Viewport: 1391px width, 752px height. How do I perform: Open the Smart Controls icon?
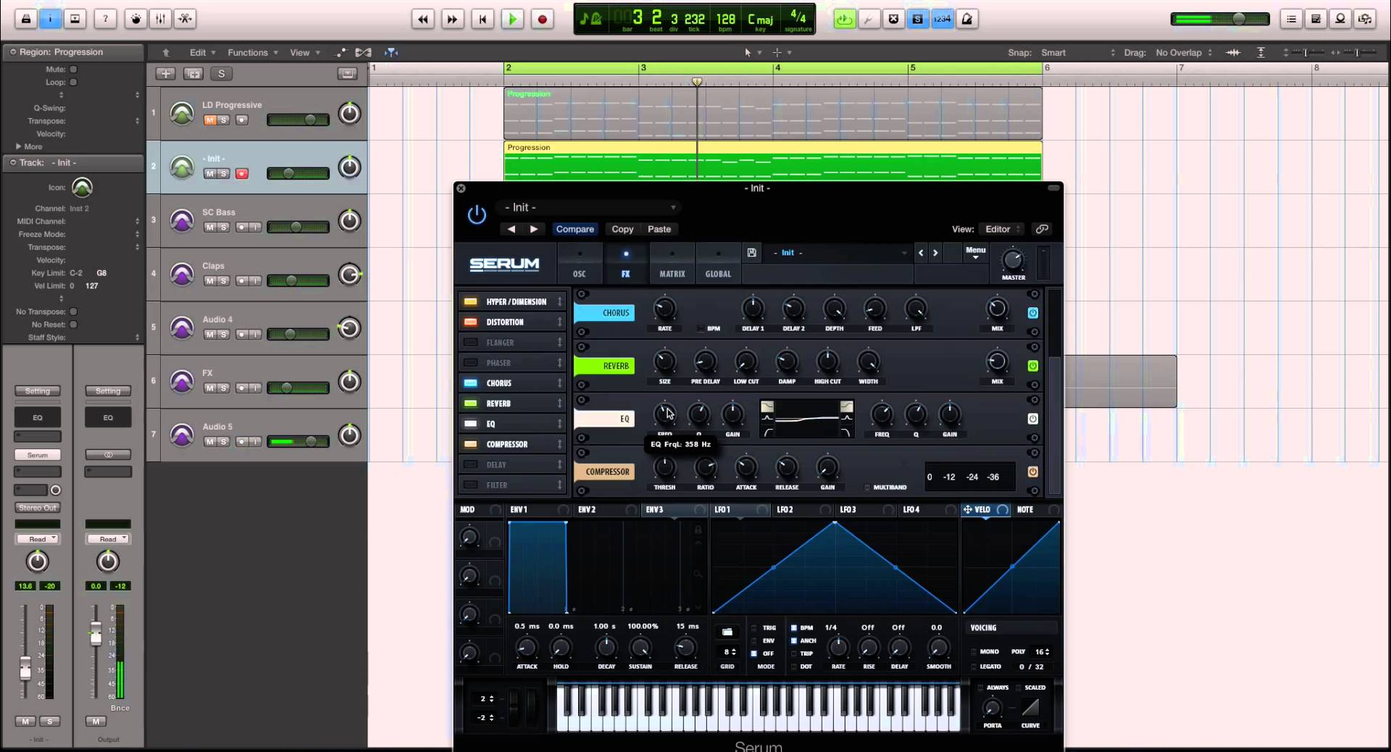pos(135,19)
